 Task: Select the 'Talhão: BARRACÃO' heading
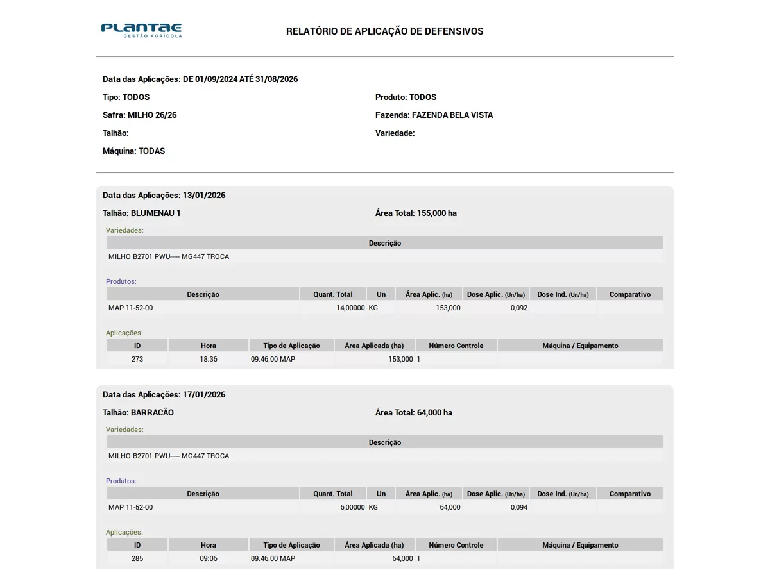click(x=139, y=413)
